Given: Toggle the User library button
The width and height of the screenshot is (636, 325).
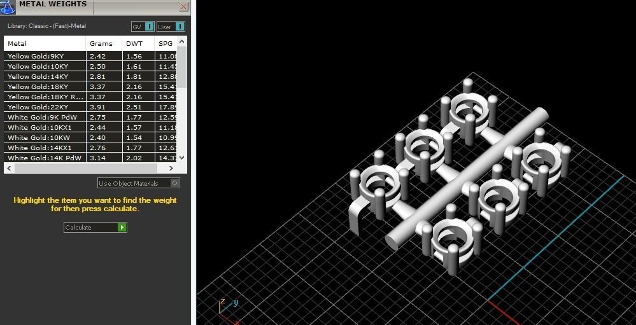Looking at the screenshot, I should (x=171, y=27).
